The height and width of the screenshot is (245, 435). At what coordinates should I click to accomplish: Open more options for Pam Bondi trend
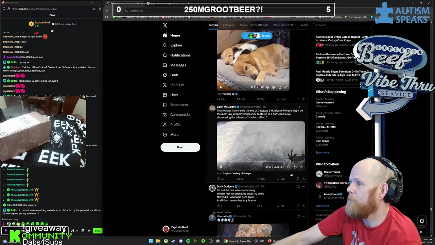pyautogui.click(x=368, y=138)
